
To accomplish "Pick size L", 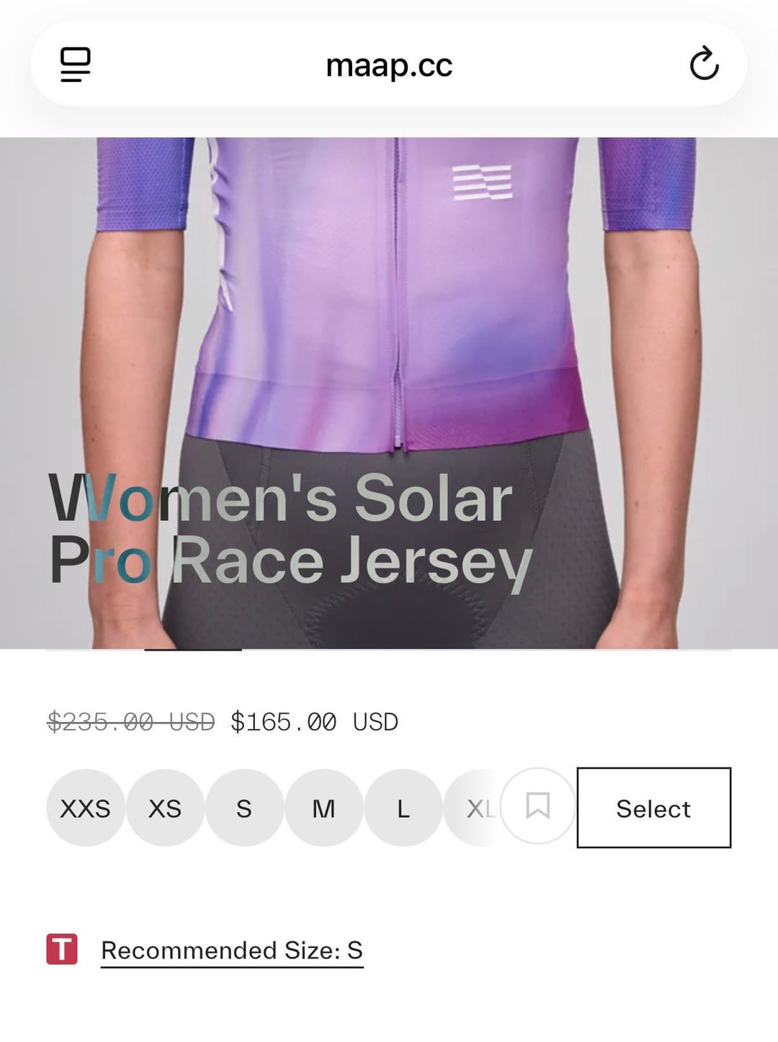I will (x=403, y=808).
